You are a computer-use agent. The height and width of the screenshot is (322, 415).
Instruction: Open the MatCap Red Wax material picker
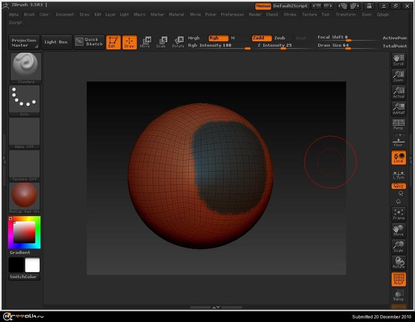click(25, 197)
